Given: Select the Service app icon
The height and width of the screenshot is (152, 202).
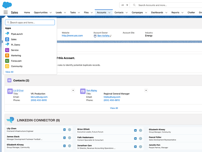Looking at the screenshot, I should click(7, 50).
